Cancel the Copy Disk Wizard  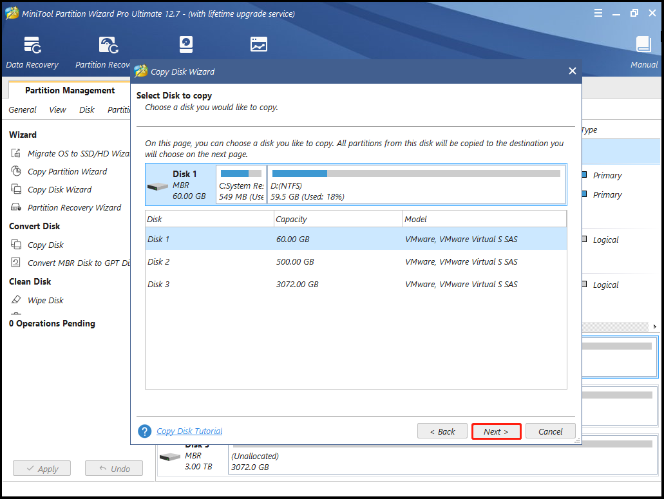coord(550,431)
